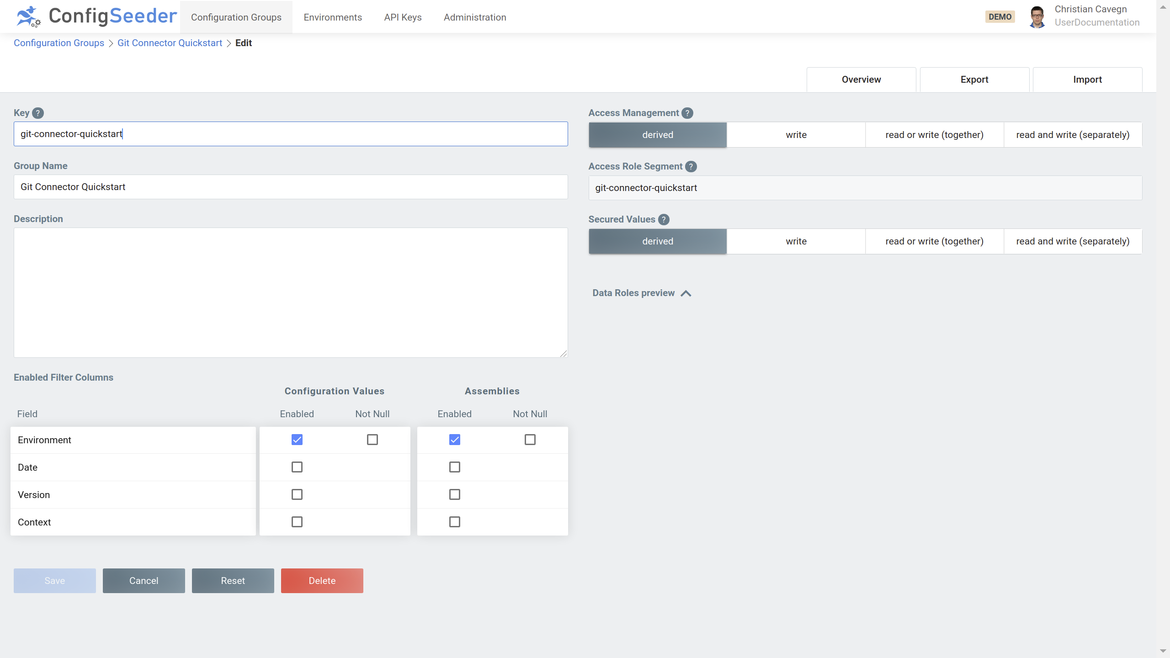Viewport: 1170px width, 658px height.
Task: Uncheck Environment under Configuration Values
Action: [x=297, y=439]
